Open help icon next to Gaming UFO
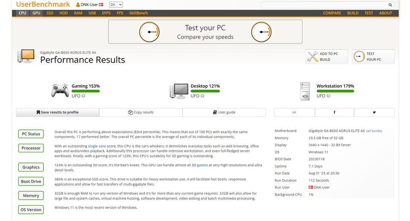Screen dimensions: 410x221 pos(83,96)
